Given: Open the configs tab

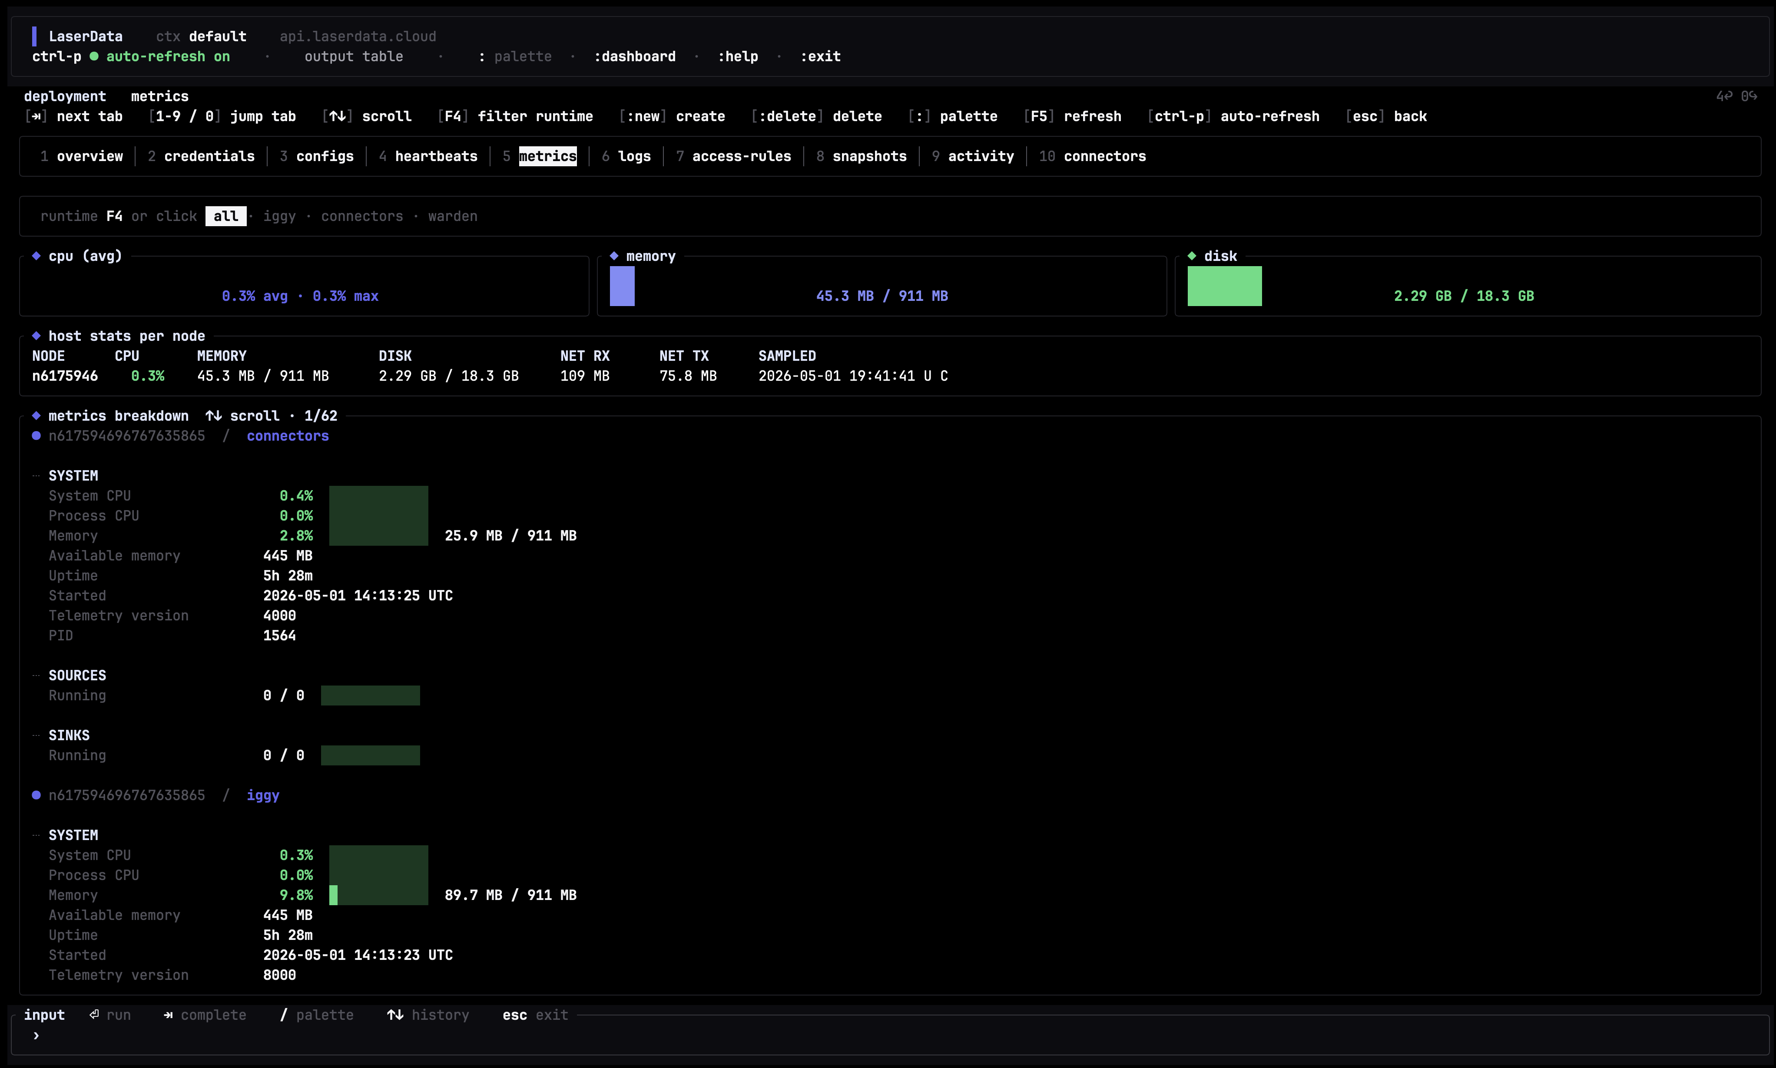Looking at the screenshot, I should tap(317, 156).
